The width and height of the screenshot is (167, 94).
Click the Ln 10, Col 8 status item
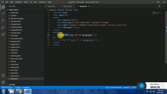click(x=113, y=87)
